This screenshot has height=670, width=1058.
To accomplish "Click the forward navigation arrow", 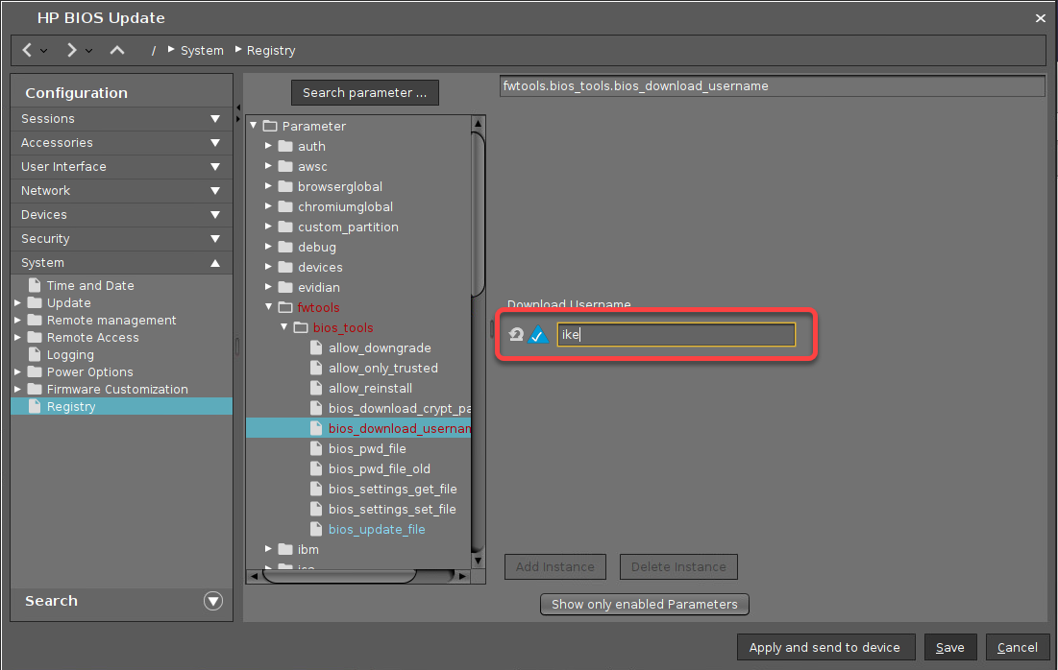I will coord(72,50).
